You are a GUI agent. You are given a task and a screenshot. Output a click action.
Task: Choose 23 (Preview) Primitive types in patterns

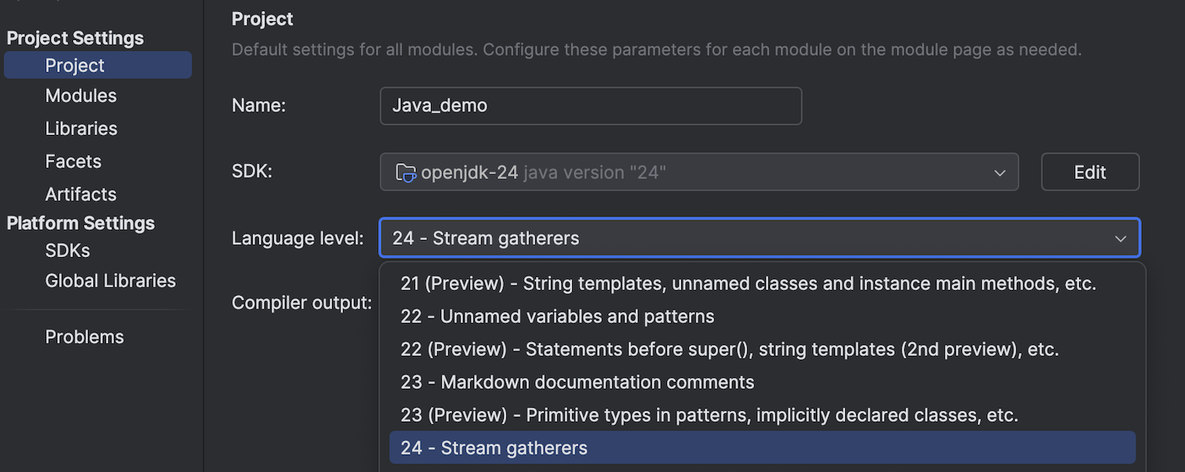[x=709, y=416]
